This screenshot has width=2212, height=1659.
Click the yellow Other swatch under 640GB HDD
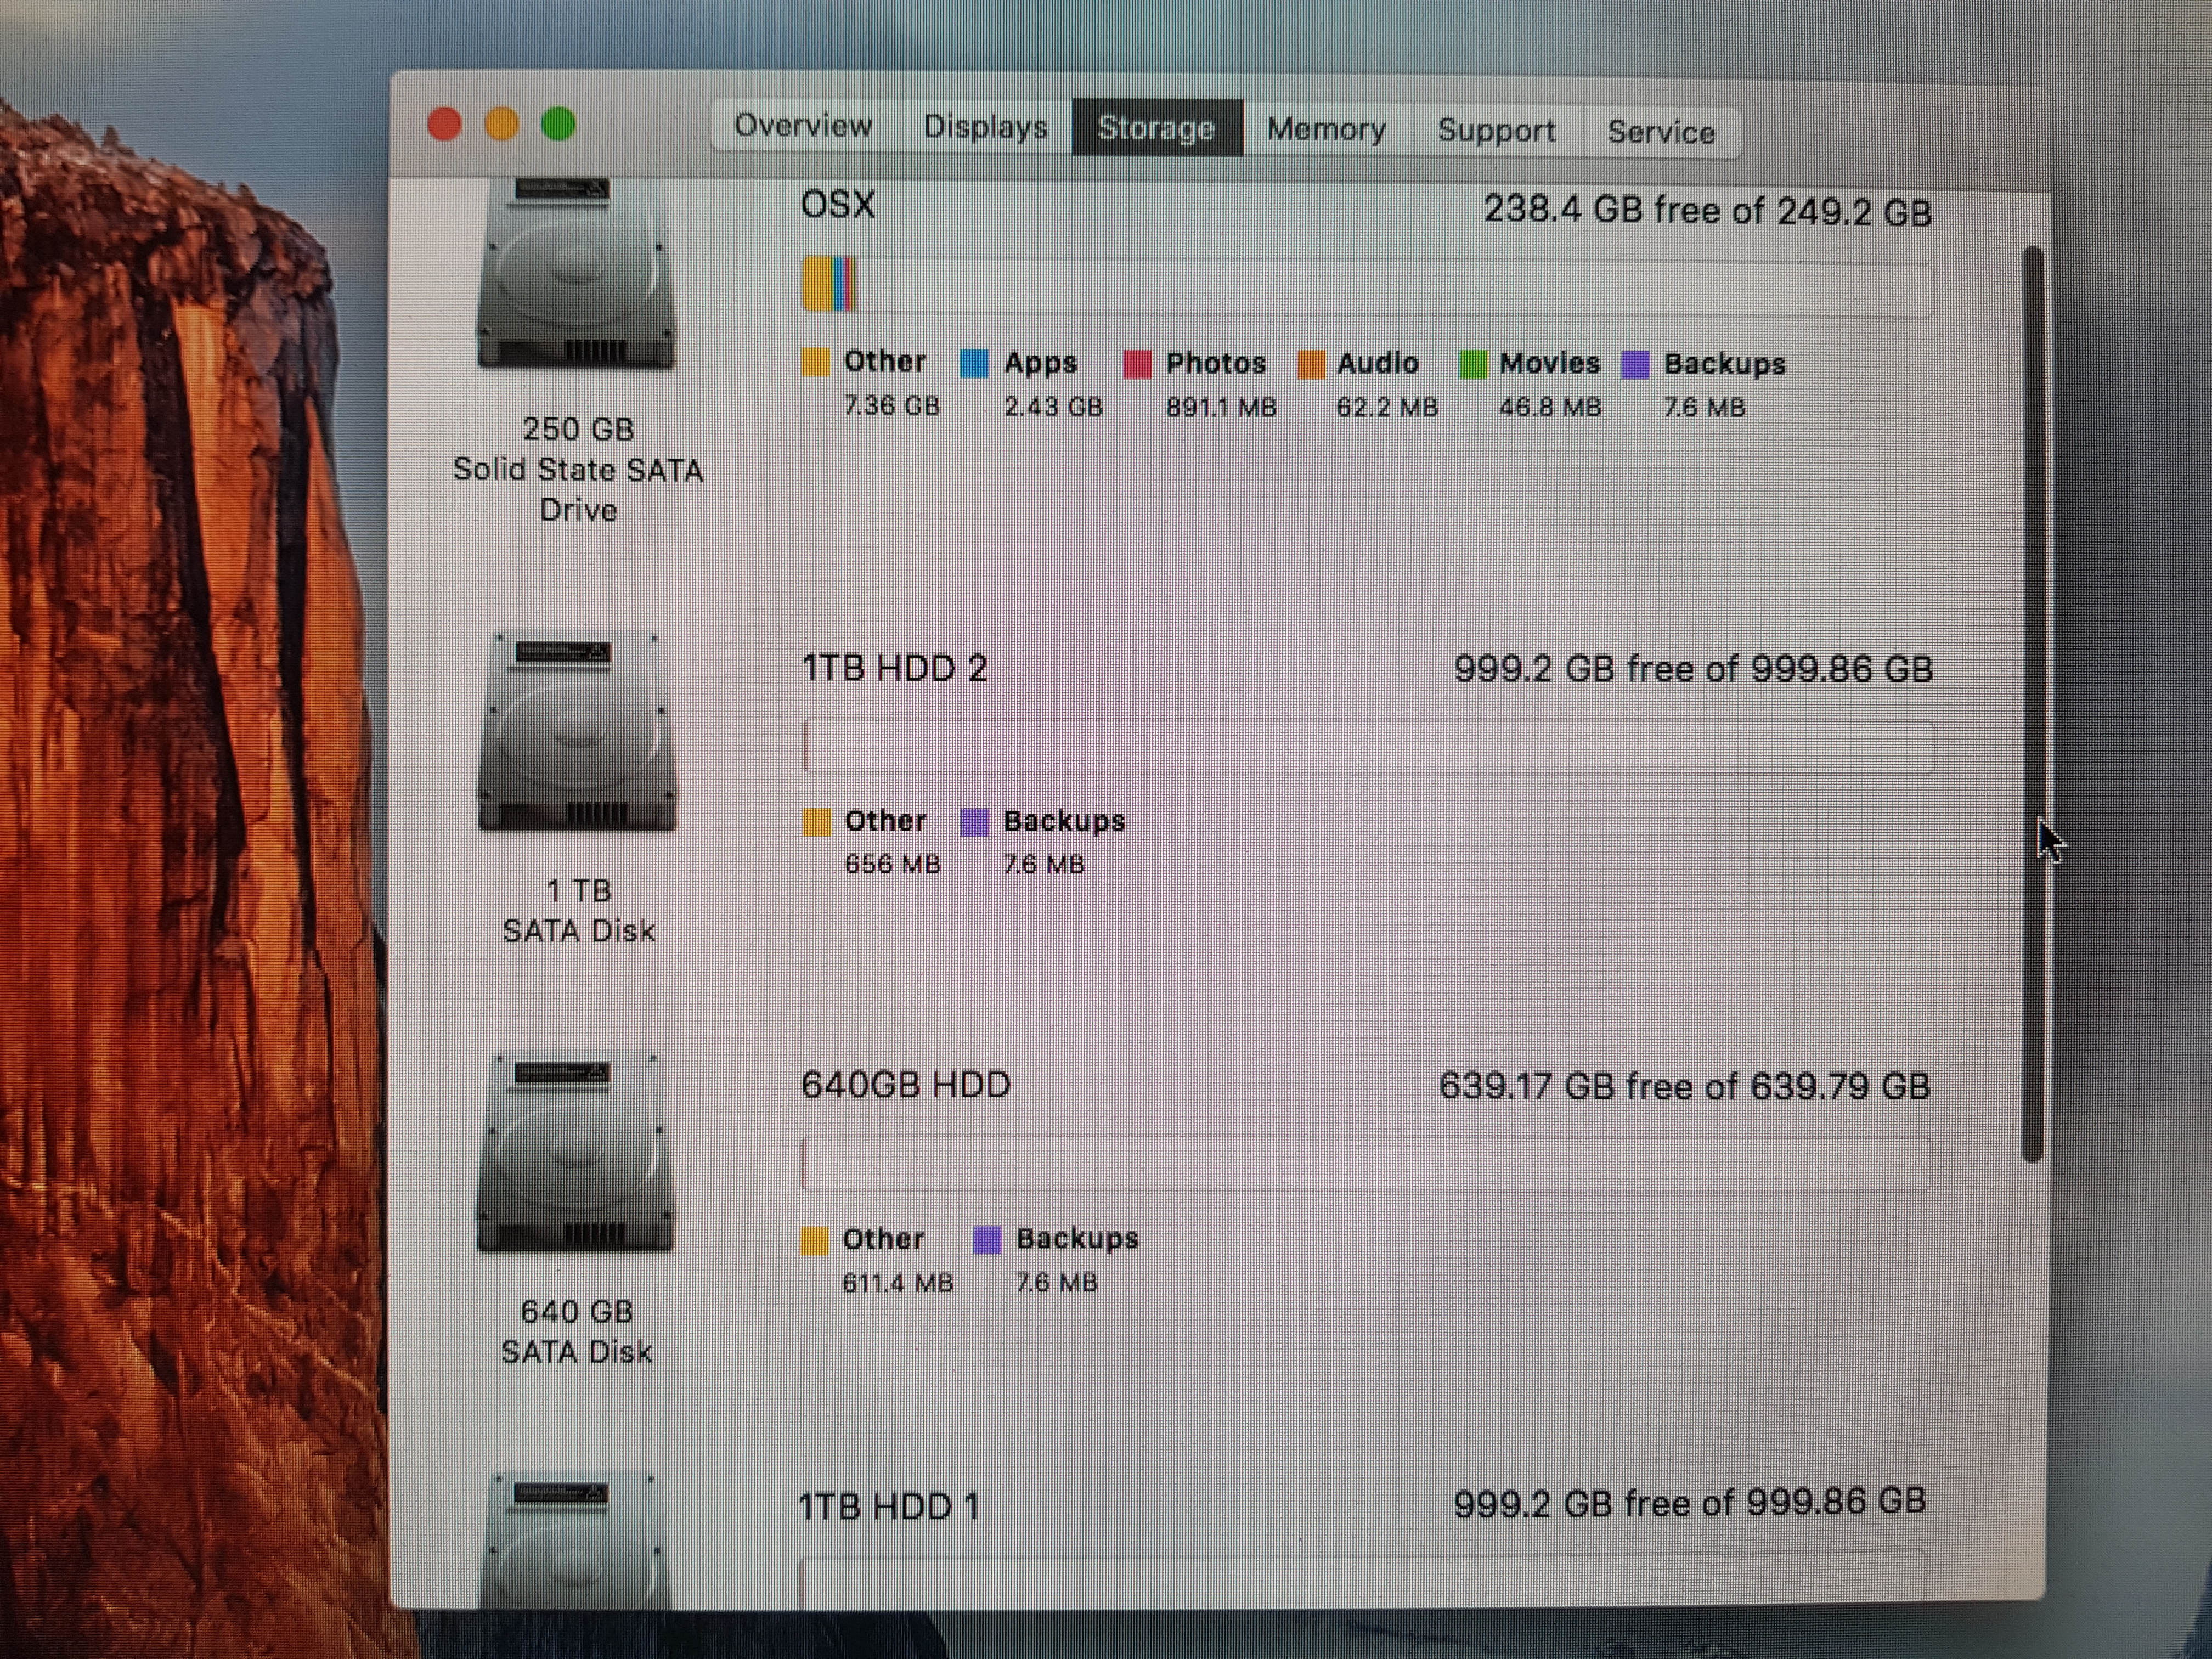click(815, 1241)
